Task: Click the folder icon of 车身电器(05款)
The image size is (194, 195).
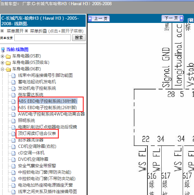Action: coord(8,56)
